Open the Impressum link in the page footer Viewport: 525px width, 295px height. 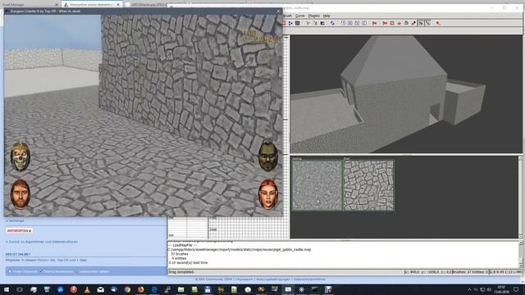click(x=244, y=279)
